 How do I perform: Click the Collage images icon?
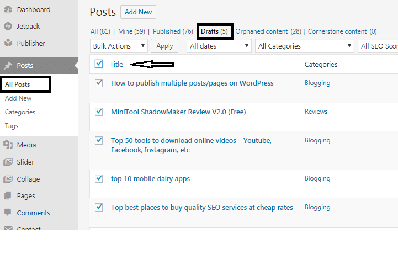coord(8,179)
